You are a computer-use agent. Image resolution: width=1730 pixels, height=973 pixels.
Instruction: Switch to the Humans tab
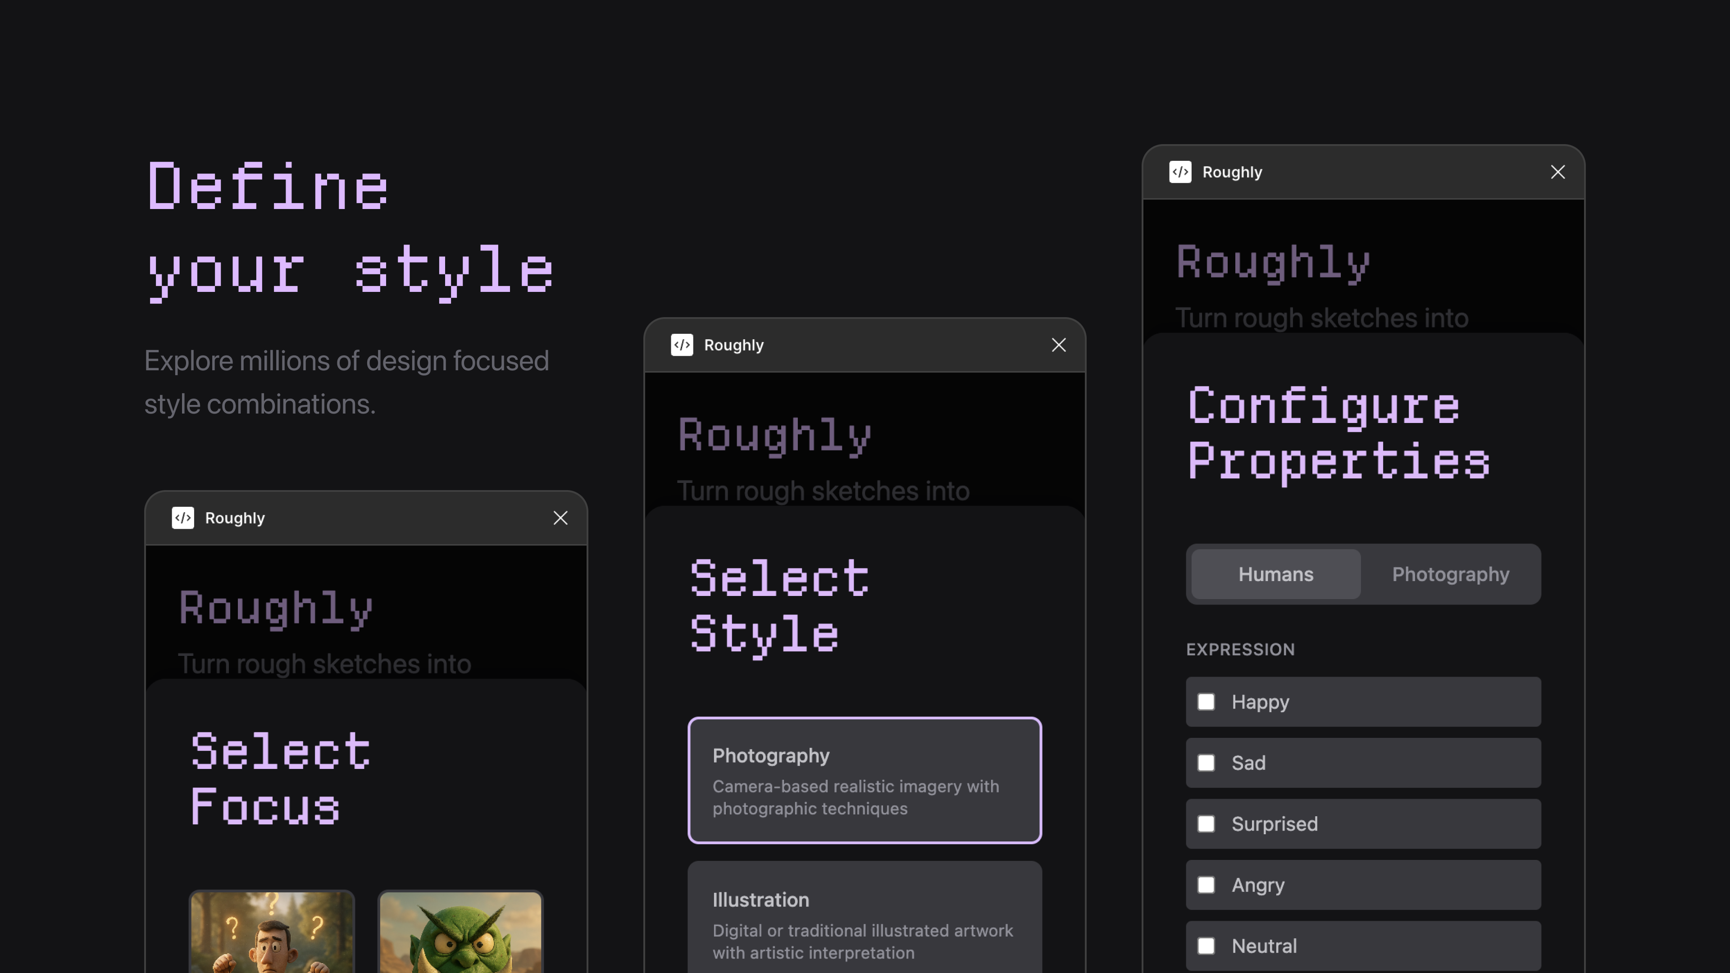point(1276,574)
